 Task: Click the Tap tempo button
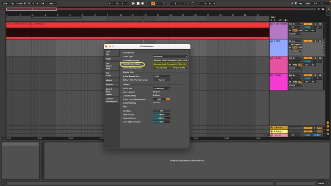point(12,3)
